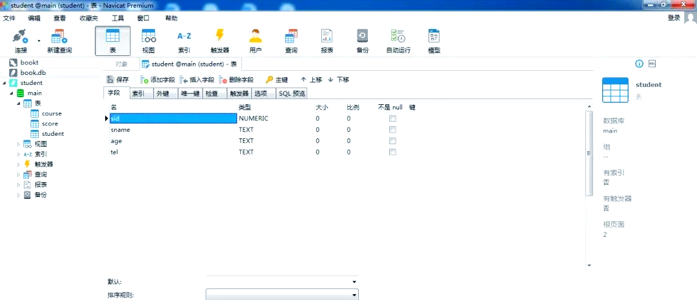
Task: Expand the 查询 tree node
Action: click(x=19, y=174)
